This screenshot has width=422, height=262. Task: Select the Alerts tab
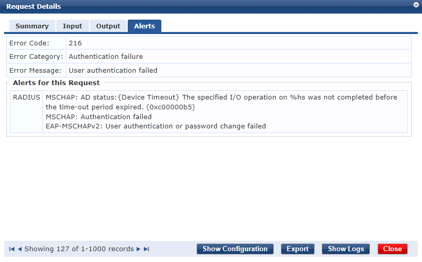click(144, 26)
